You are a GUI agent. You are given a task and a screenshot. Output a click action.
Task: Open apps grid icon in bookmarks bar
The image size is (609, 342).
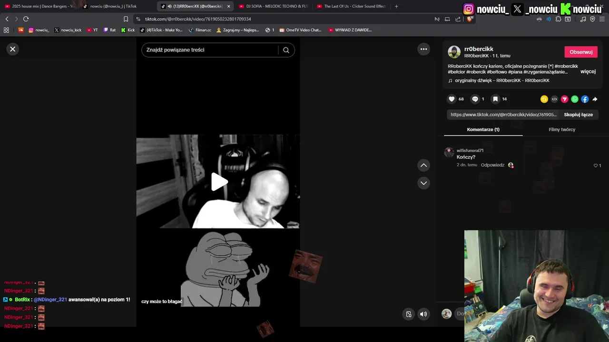tap(6, 30)
